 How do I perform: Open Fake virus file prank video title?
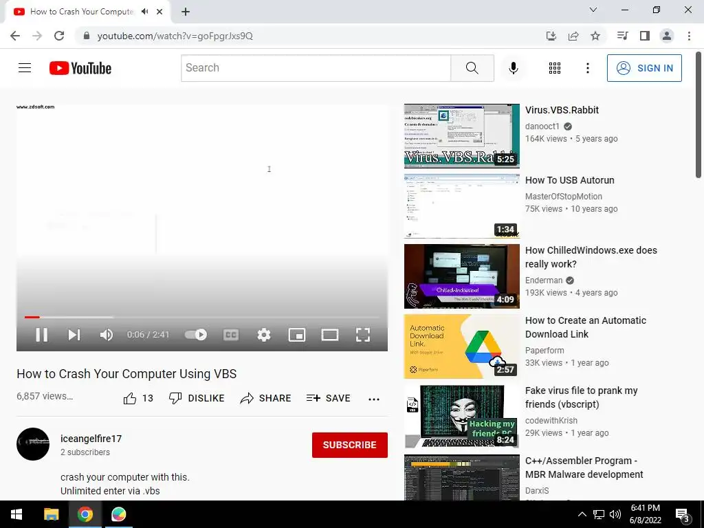click(582, 397)
